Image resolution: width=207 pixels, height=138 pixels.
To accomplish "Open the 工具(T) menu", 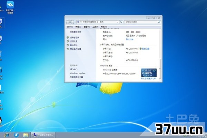I will pyautogui.click(x=95, y=27).
